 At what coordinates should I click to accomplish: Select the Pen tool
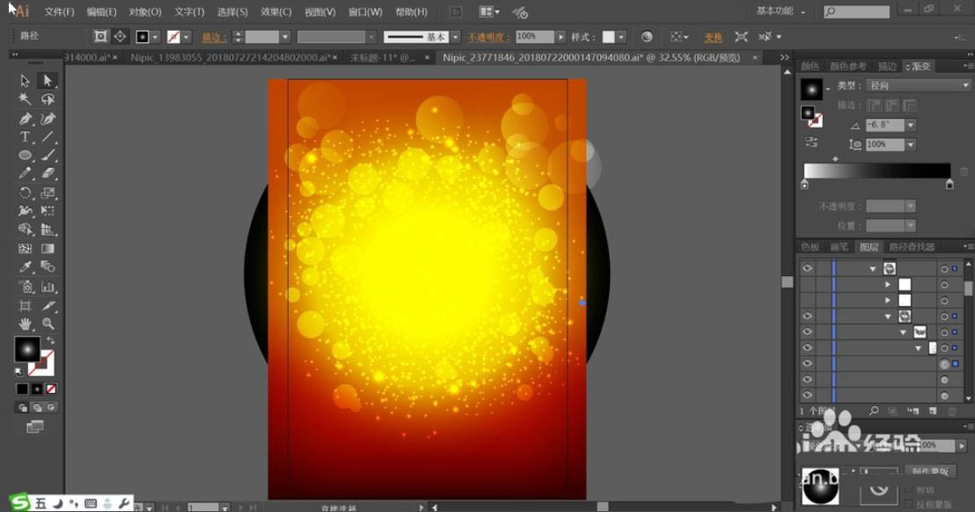[25, 119]
